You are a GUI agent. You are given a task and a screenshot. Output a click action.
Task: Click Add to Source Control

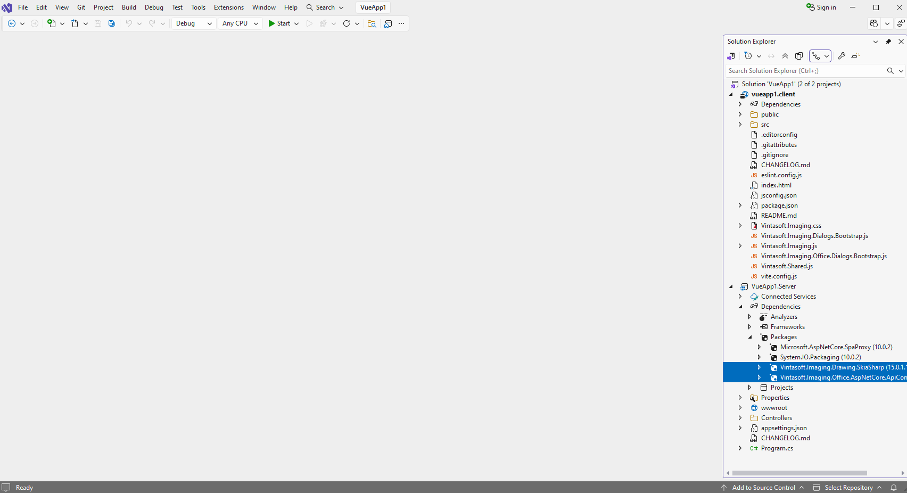click(x=763, y=488)
